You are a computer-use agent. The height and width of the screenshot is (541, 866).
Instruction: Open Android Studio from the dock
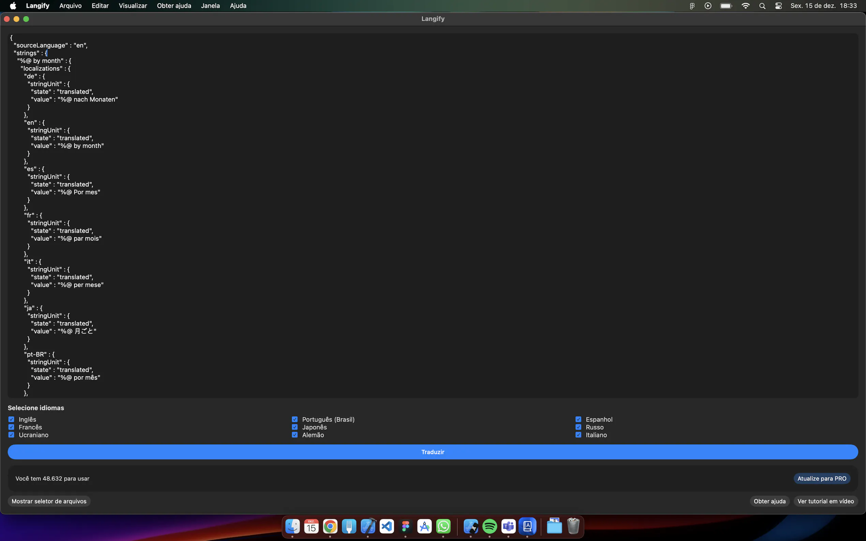[x=424, y=526]
